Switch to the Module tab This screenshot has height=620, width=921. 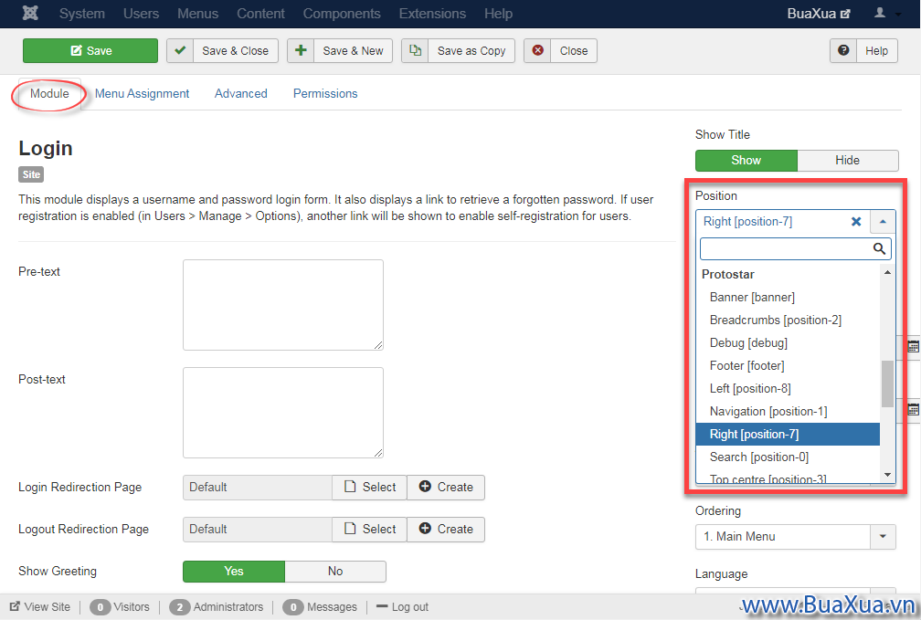pos(49,93)
